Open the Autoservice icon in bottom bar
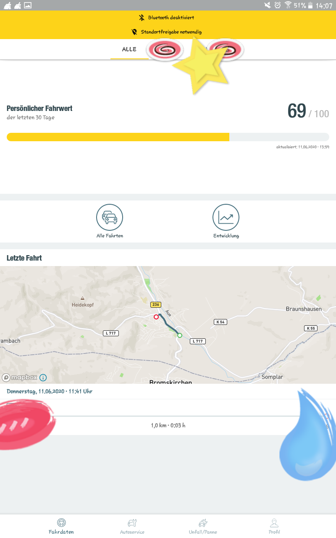 (132, 523)
